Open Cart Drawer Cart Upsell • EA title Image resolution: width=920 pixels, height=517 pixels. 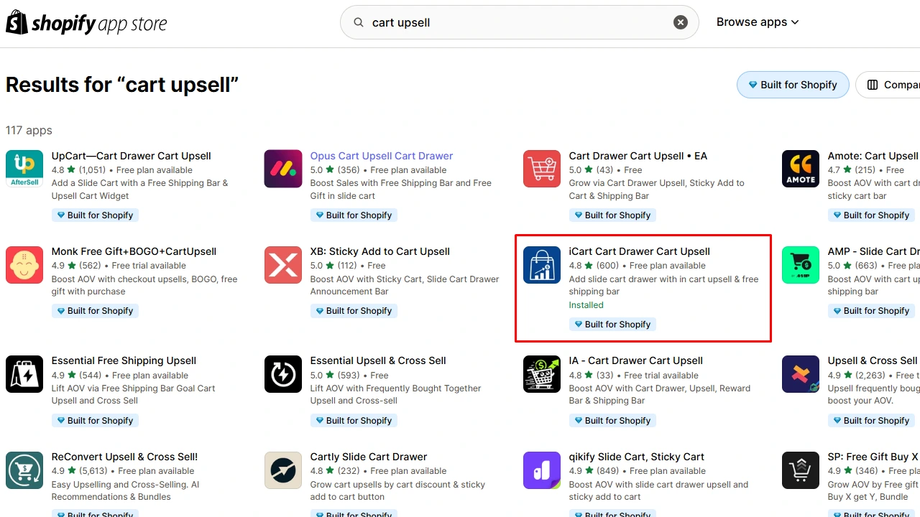(x=638, y=156)
